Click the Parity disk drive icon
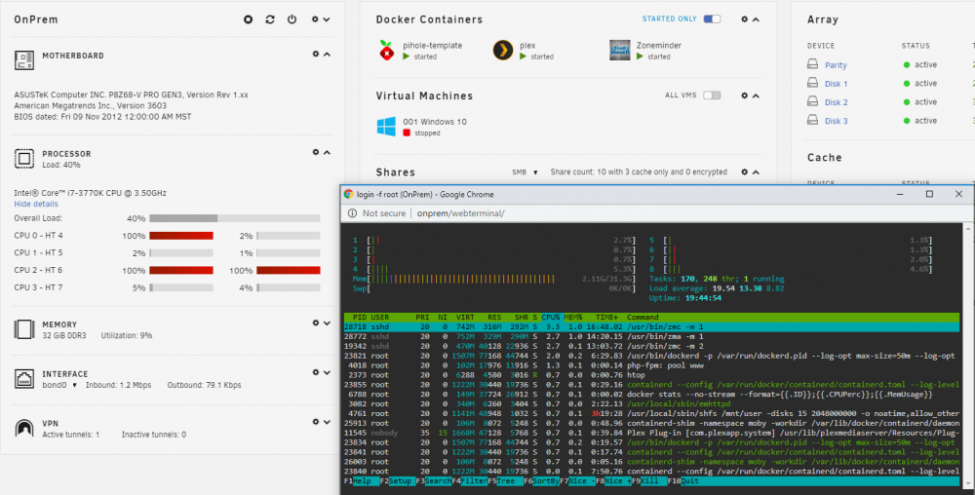Viewport: 975px width, 495px height. (813, 64)
